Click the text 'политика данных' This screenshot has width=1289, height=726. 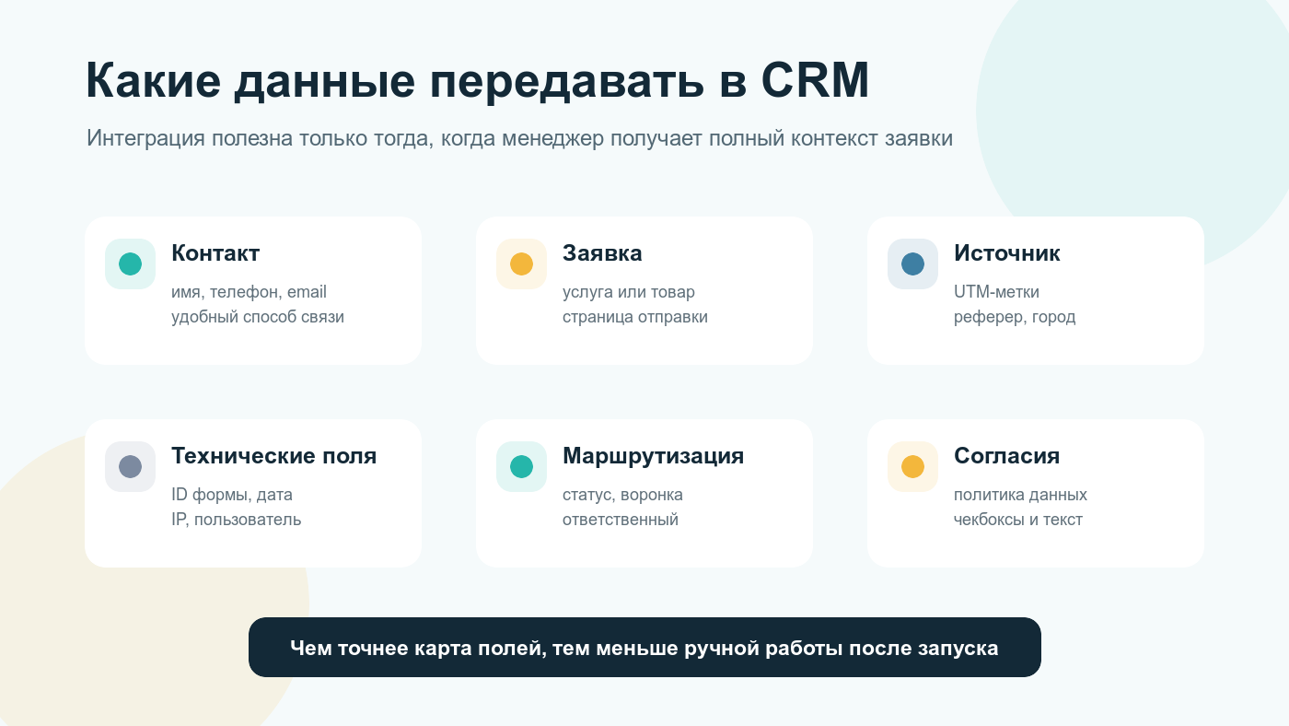click(x=1020, y=495)
